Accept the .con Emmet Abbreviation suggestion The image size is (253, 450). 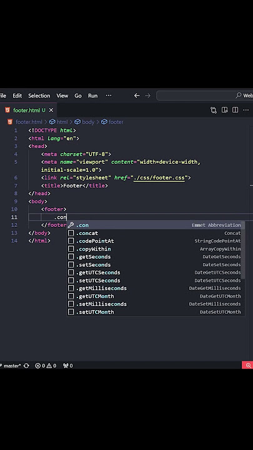point(156,225)
